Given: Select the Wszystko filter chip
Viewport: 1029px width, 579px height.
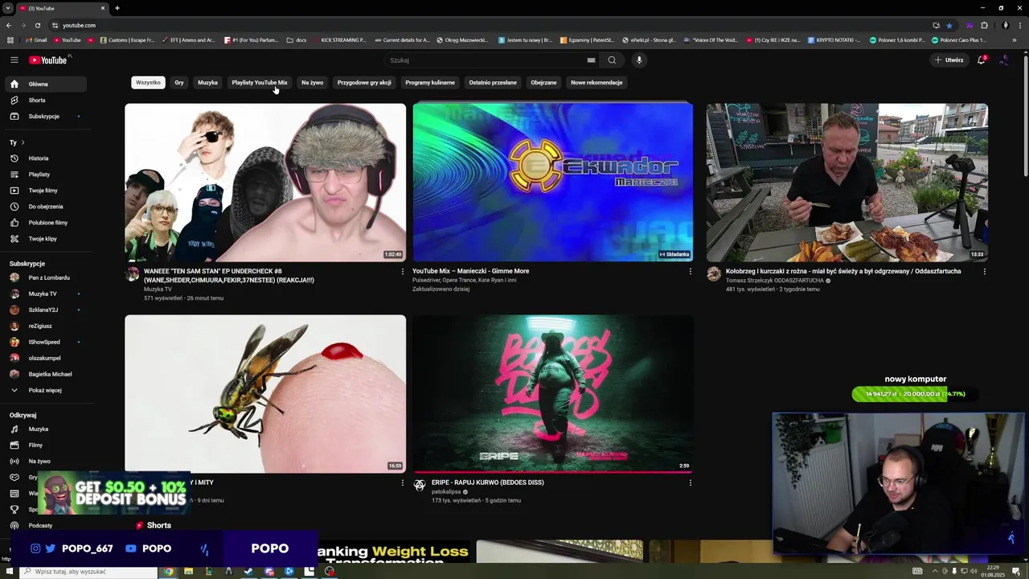Looking at the screenshot, I should [148, 82].
